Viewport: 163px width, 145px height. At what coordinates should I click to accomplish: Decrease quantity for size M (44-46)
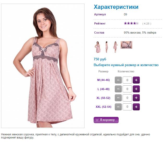tap(118, 80)
